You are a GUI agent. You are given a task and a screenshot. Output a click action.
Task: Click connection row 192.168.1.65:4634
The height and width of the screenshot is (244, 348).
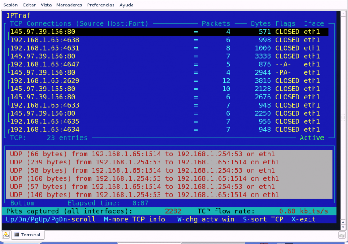click(x=169, y=130)
